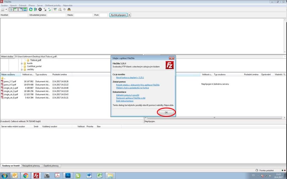Viewport: 287px width, 179px height.
Task: Click the Rychlé připojení button
Action: [x=118, y=15]
